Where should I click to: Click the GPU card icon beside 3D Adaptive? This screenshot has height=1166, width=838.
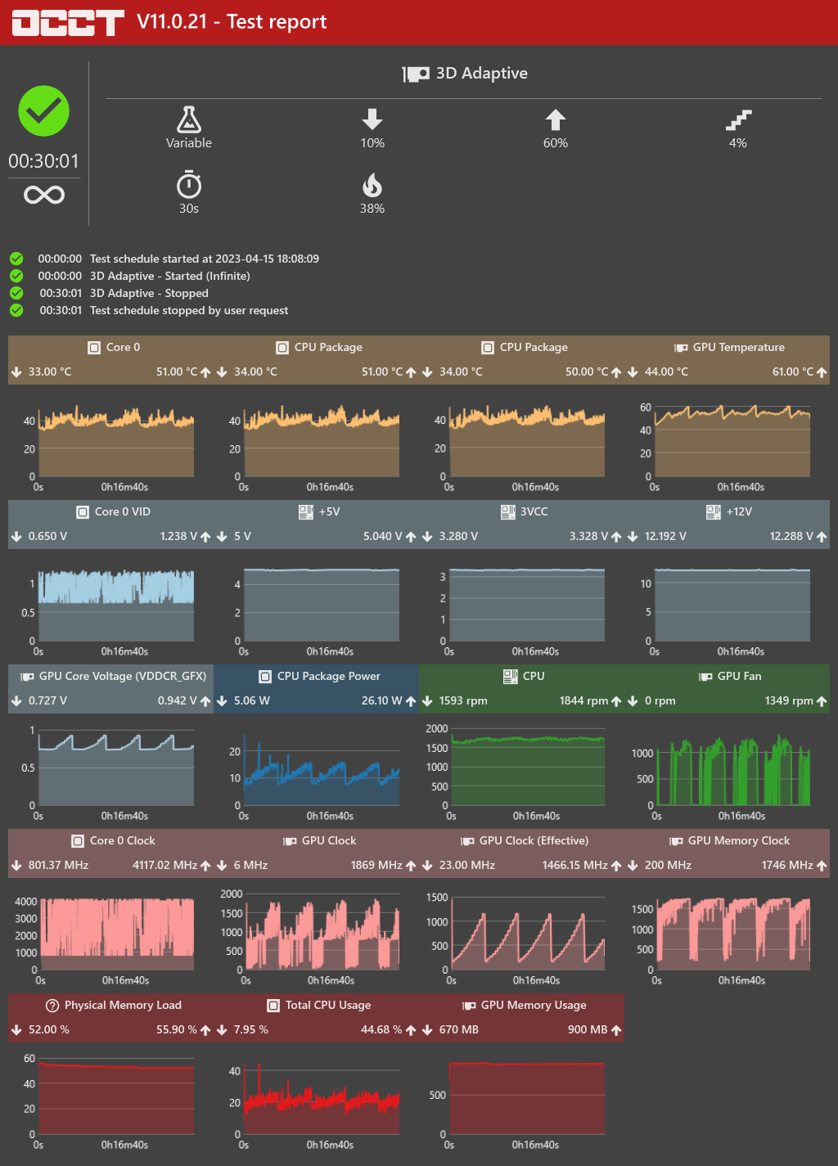(416, 74)
